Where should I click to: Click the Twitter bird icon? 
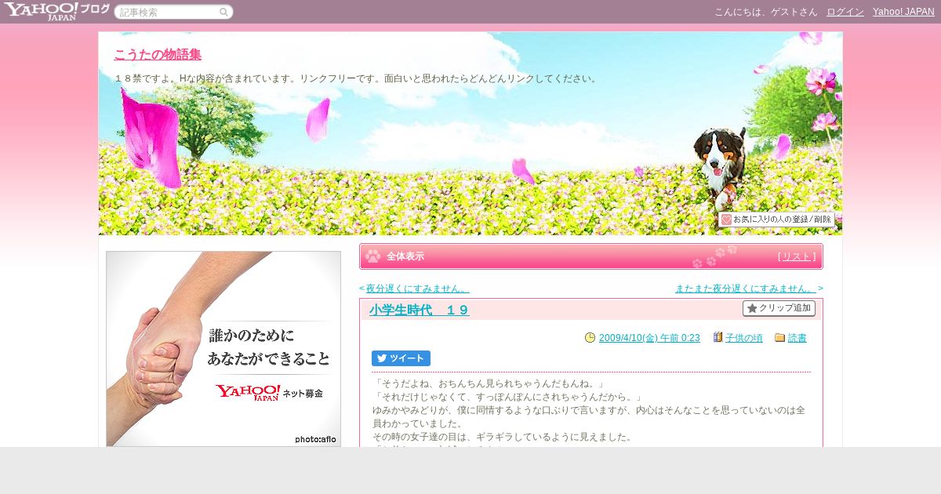pos(382,358)
